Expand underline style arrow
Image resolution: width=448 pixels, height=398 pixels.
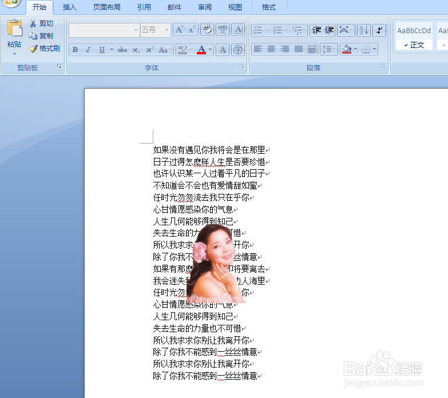tap(112, 50)
